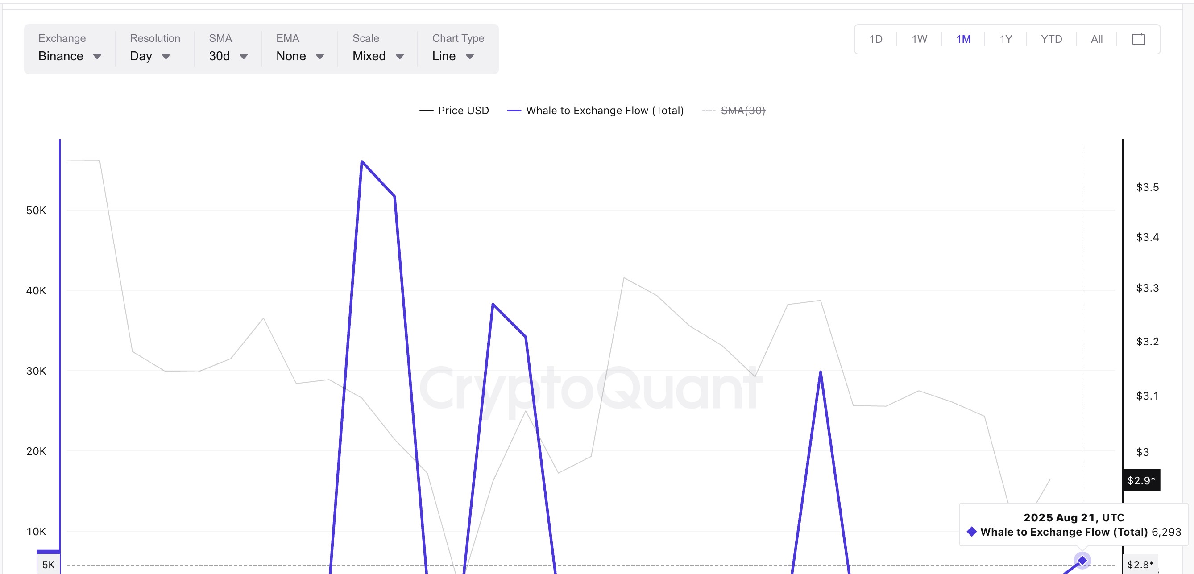Click the $3.4 right axis label
The image size is (1194, 574).
click(x=1147, y=237)
